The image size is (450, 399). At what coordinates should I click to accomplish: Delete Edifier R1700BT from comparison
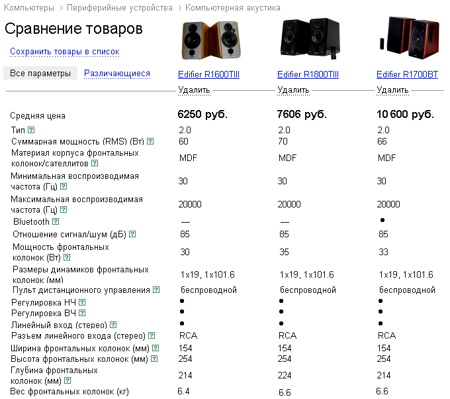pos(392,90)
